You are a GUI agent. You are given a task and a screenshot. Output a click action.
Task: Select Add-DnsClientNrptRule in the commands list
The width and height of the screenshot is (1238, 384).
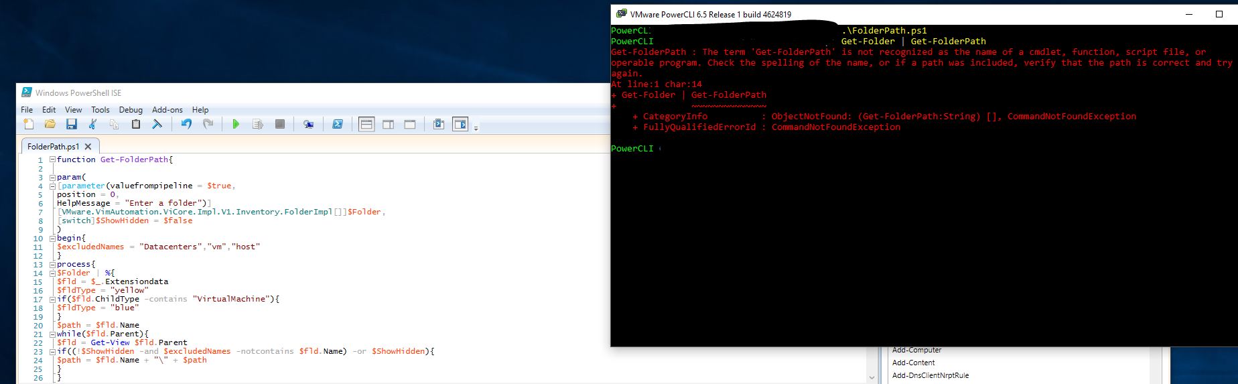[931, 375]
